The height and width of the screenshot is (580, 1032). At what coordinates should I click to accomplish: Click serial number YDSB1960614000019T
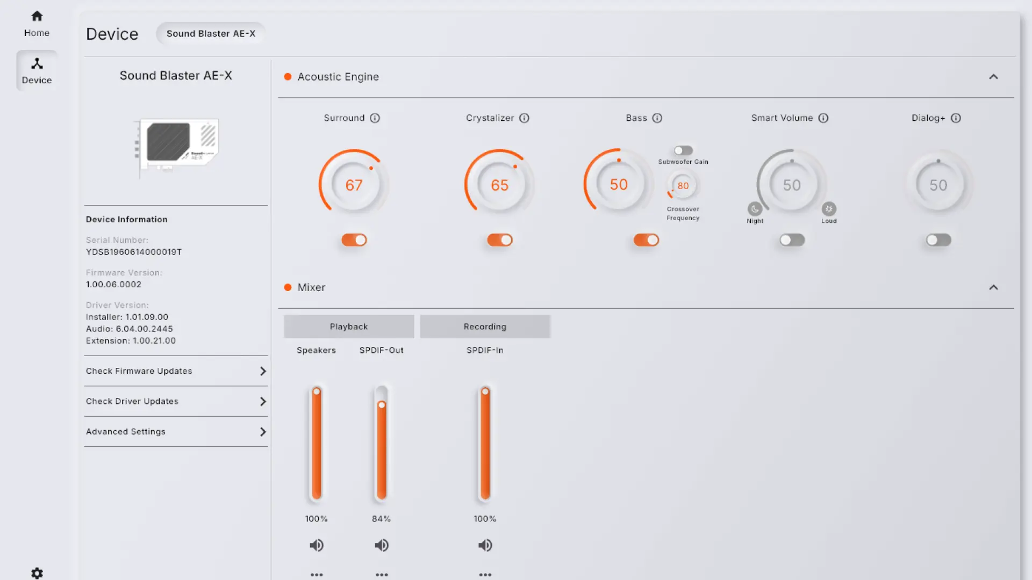tap(134, 252)
